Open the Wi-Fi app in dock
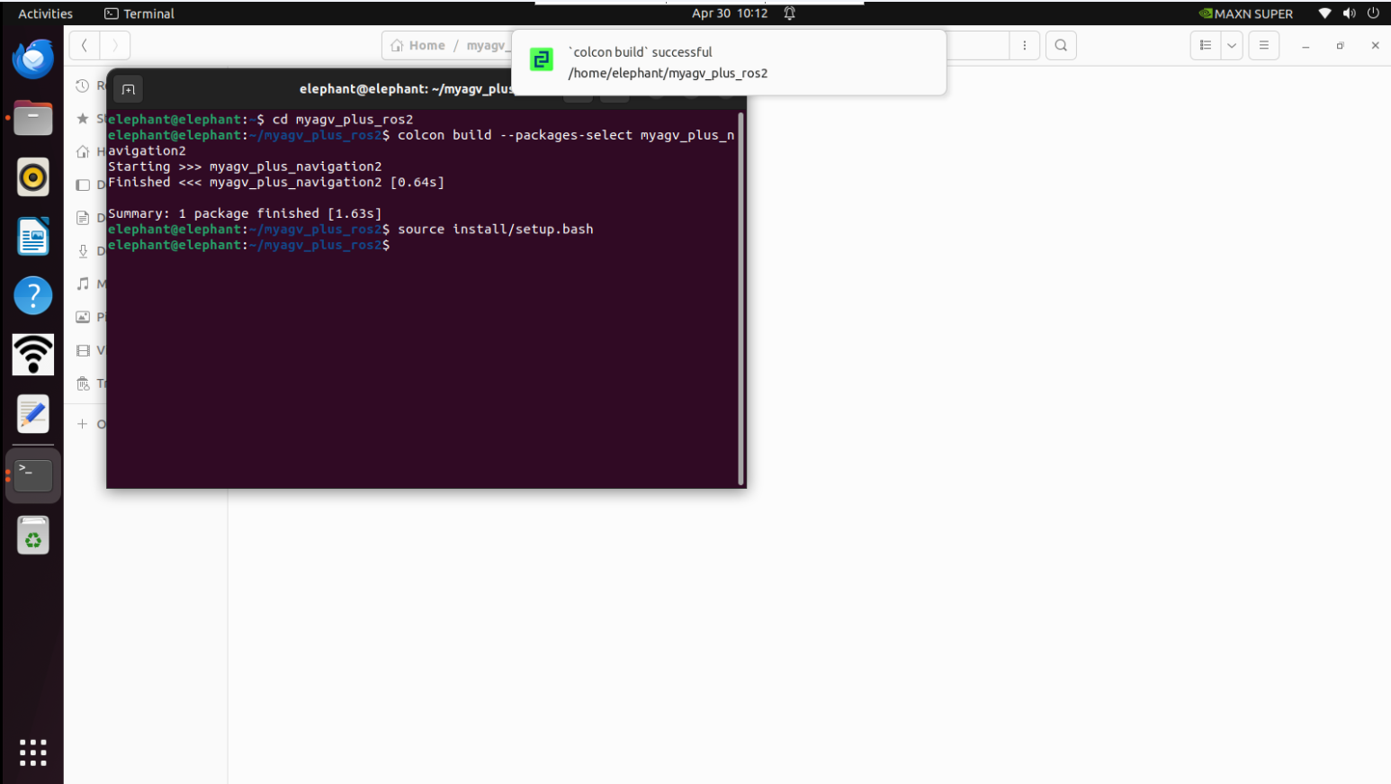Screen dimensions: 1391x784 (33, 355)
